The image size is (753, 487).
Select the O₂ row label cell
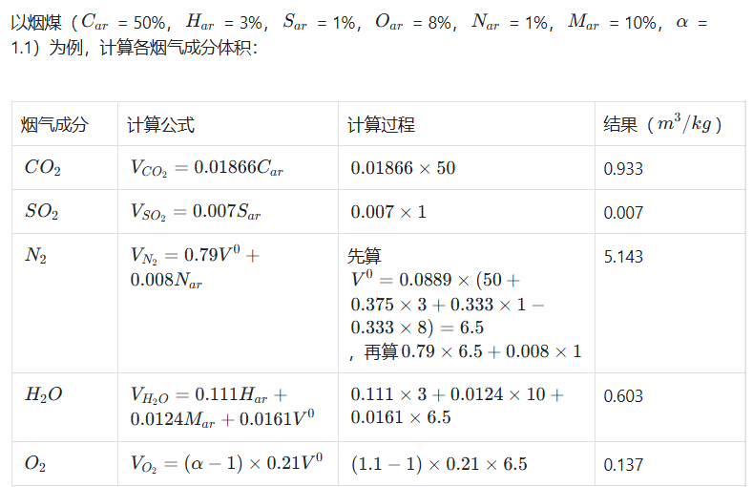(x=35, y=464)
